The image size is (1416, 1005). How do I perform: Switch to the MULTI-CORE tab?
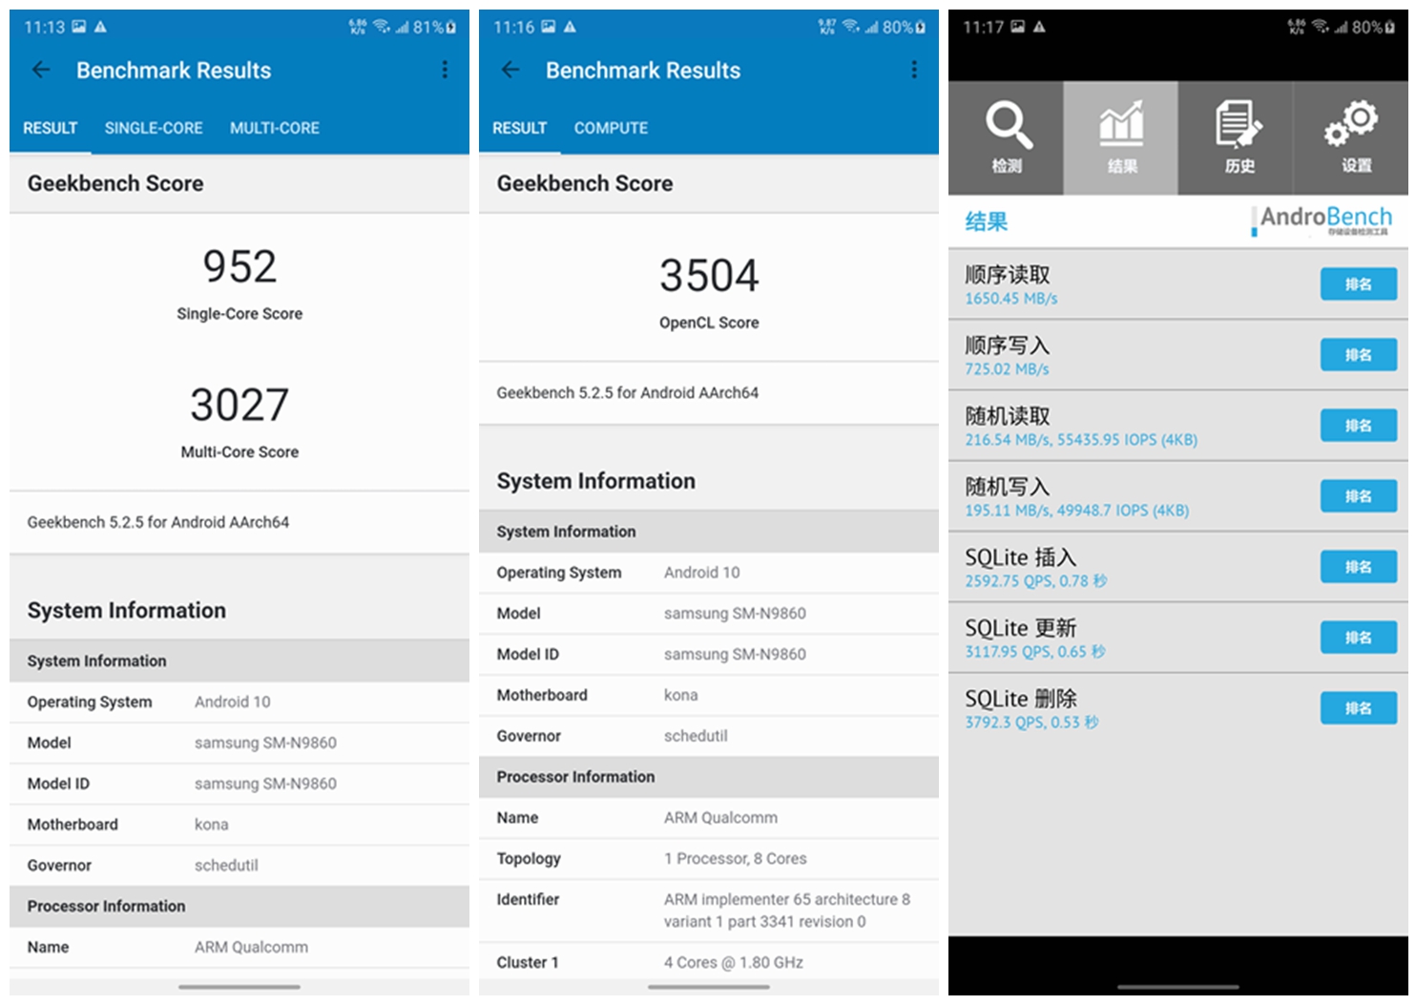pyautogui.click(x=275, y=128)
